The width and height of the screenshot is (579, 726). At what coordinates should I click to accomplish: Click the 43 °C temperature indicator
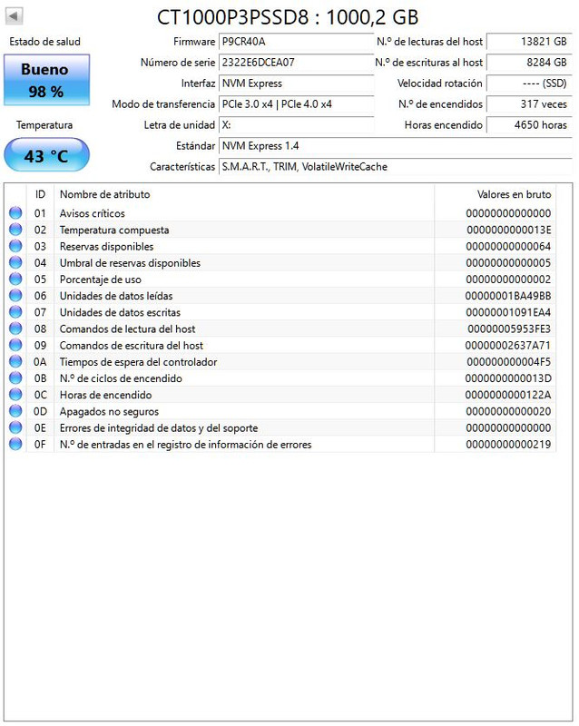point(46,155)
